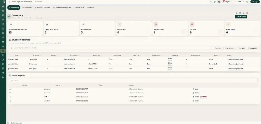Click the second document export icon beside PDF
Viewport: 261px width, 124px height.
point(243,13)
